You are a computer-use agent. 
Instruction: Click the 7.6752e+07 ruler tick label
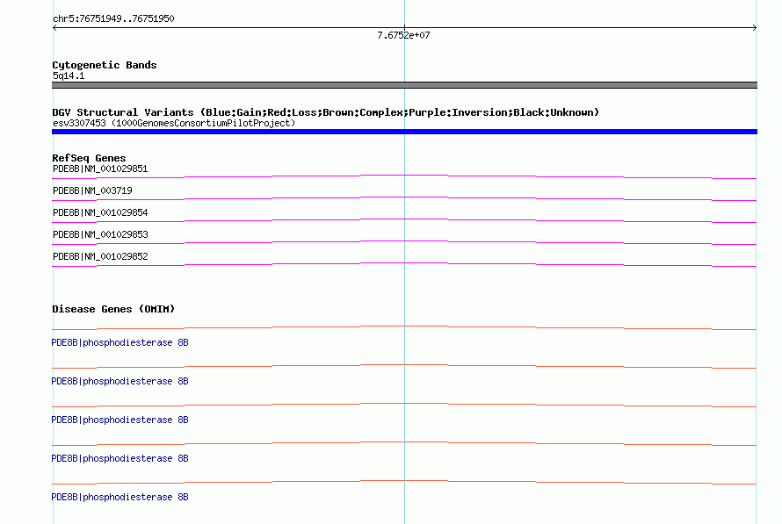(x=403, y=35)
